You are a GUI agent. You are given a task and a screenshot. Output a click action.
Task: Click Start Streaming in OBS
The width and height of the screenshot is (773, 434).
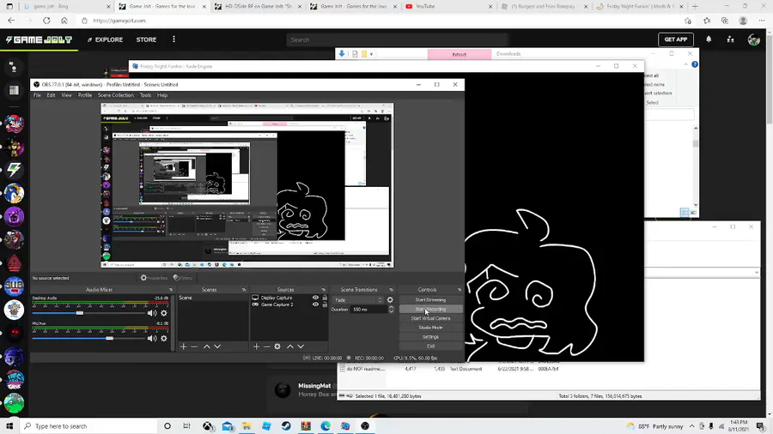430,299
